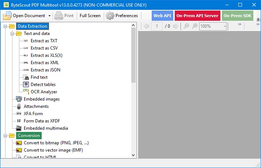Screen dimensions: 261x168
Task: Open Preferences gear icon
Action: coord(110,16)
